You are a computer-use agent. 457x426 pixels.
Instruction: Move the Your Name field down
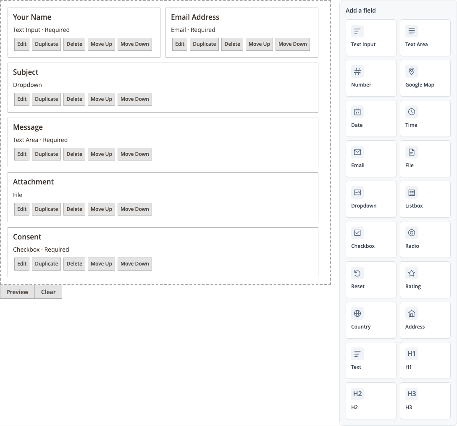tap(135, 44)
